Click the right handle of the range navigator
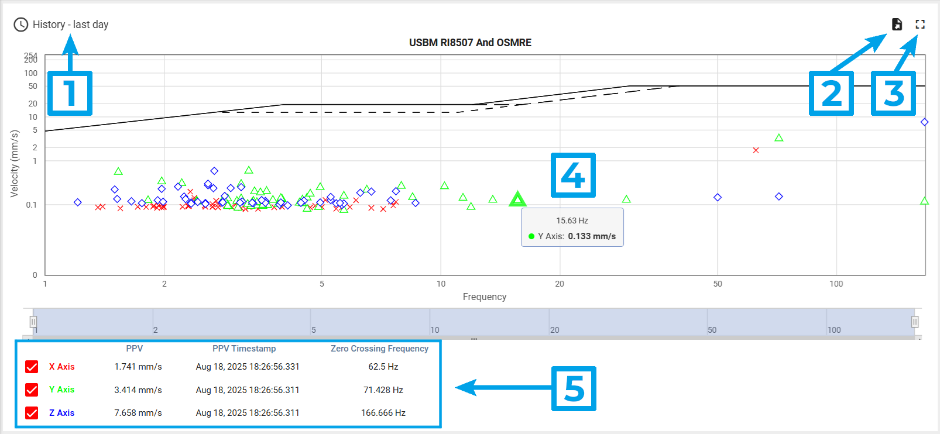The width and height of the screenshot is (940, 434). tap(915, 322)
